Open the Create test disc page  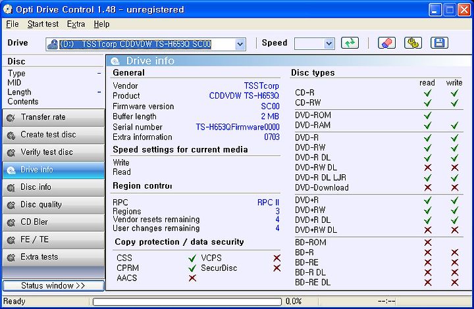point(53,135)
